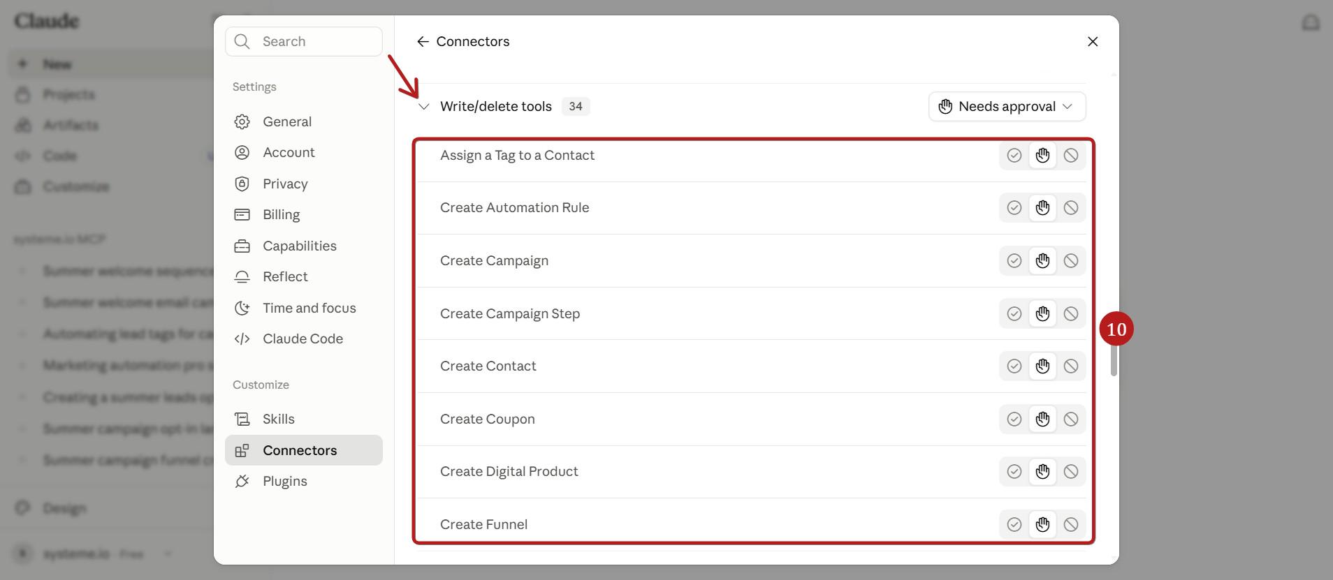The width and height of the screenshot is (1333, 580).
Task: Click the Time and focus moon icon
Action: coord(242,308)
